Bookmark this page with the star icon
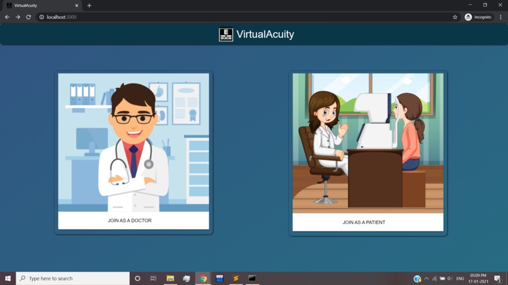 (455, 17)
